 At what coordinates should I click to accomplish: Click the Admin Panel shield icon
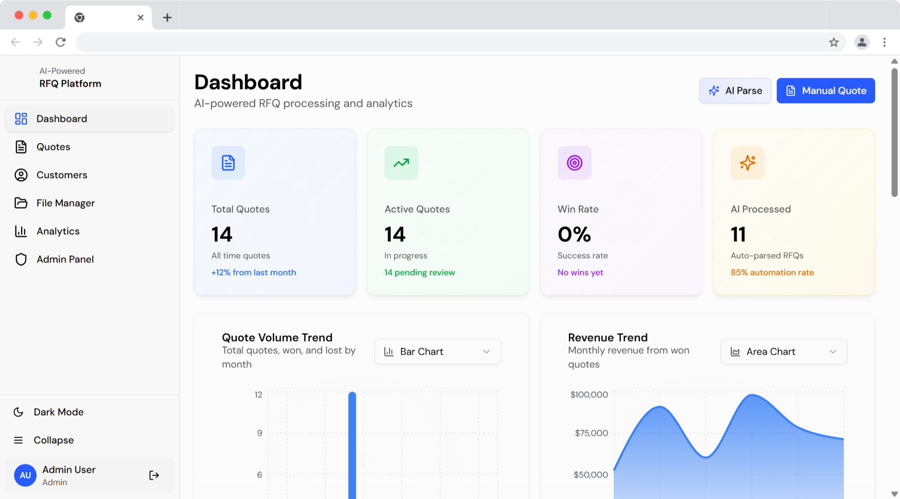[x=21, y=259]
